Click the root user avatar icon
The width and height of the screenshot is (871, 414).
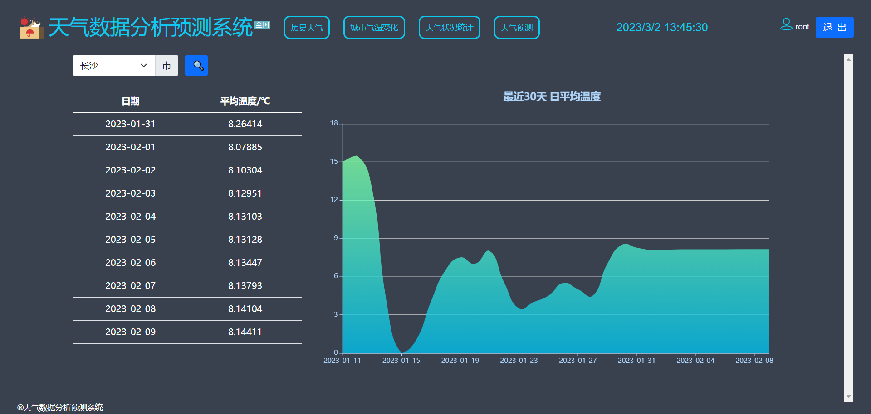786,24
